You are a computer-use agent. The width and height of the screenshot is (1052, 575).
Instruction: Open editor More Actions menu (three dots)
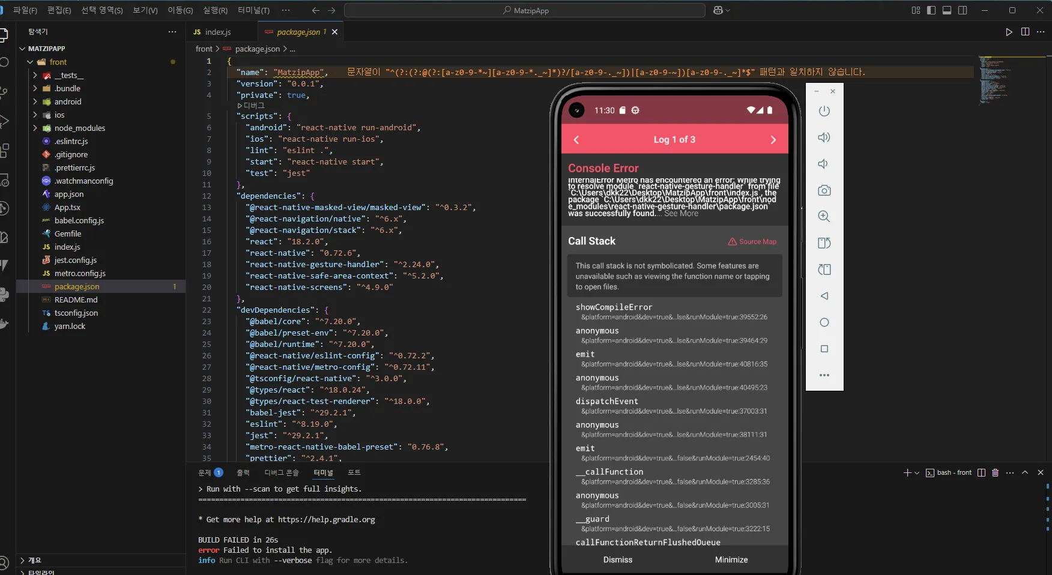tap(1041, 32)
